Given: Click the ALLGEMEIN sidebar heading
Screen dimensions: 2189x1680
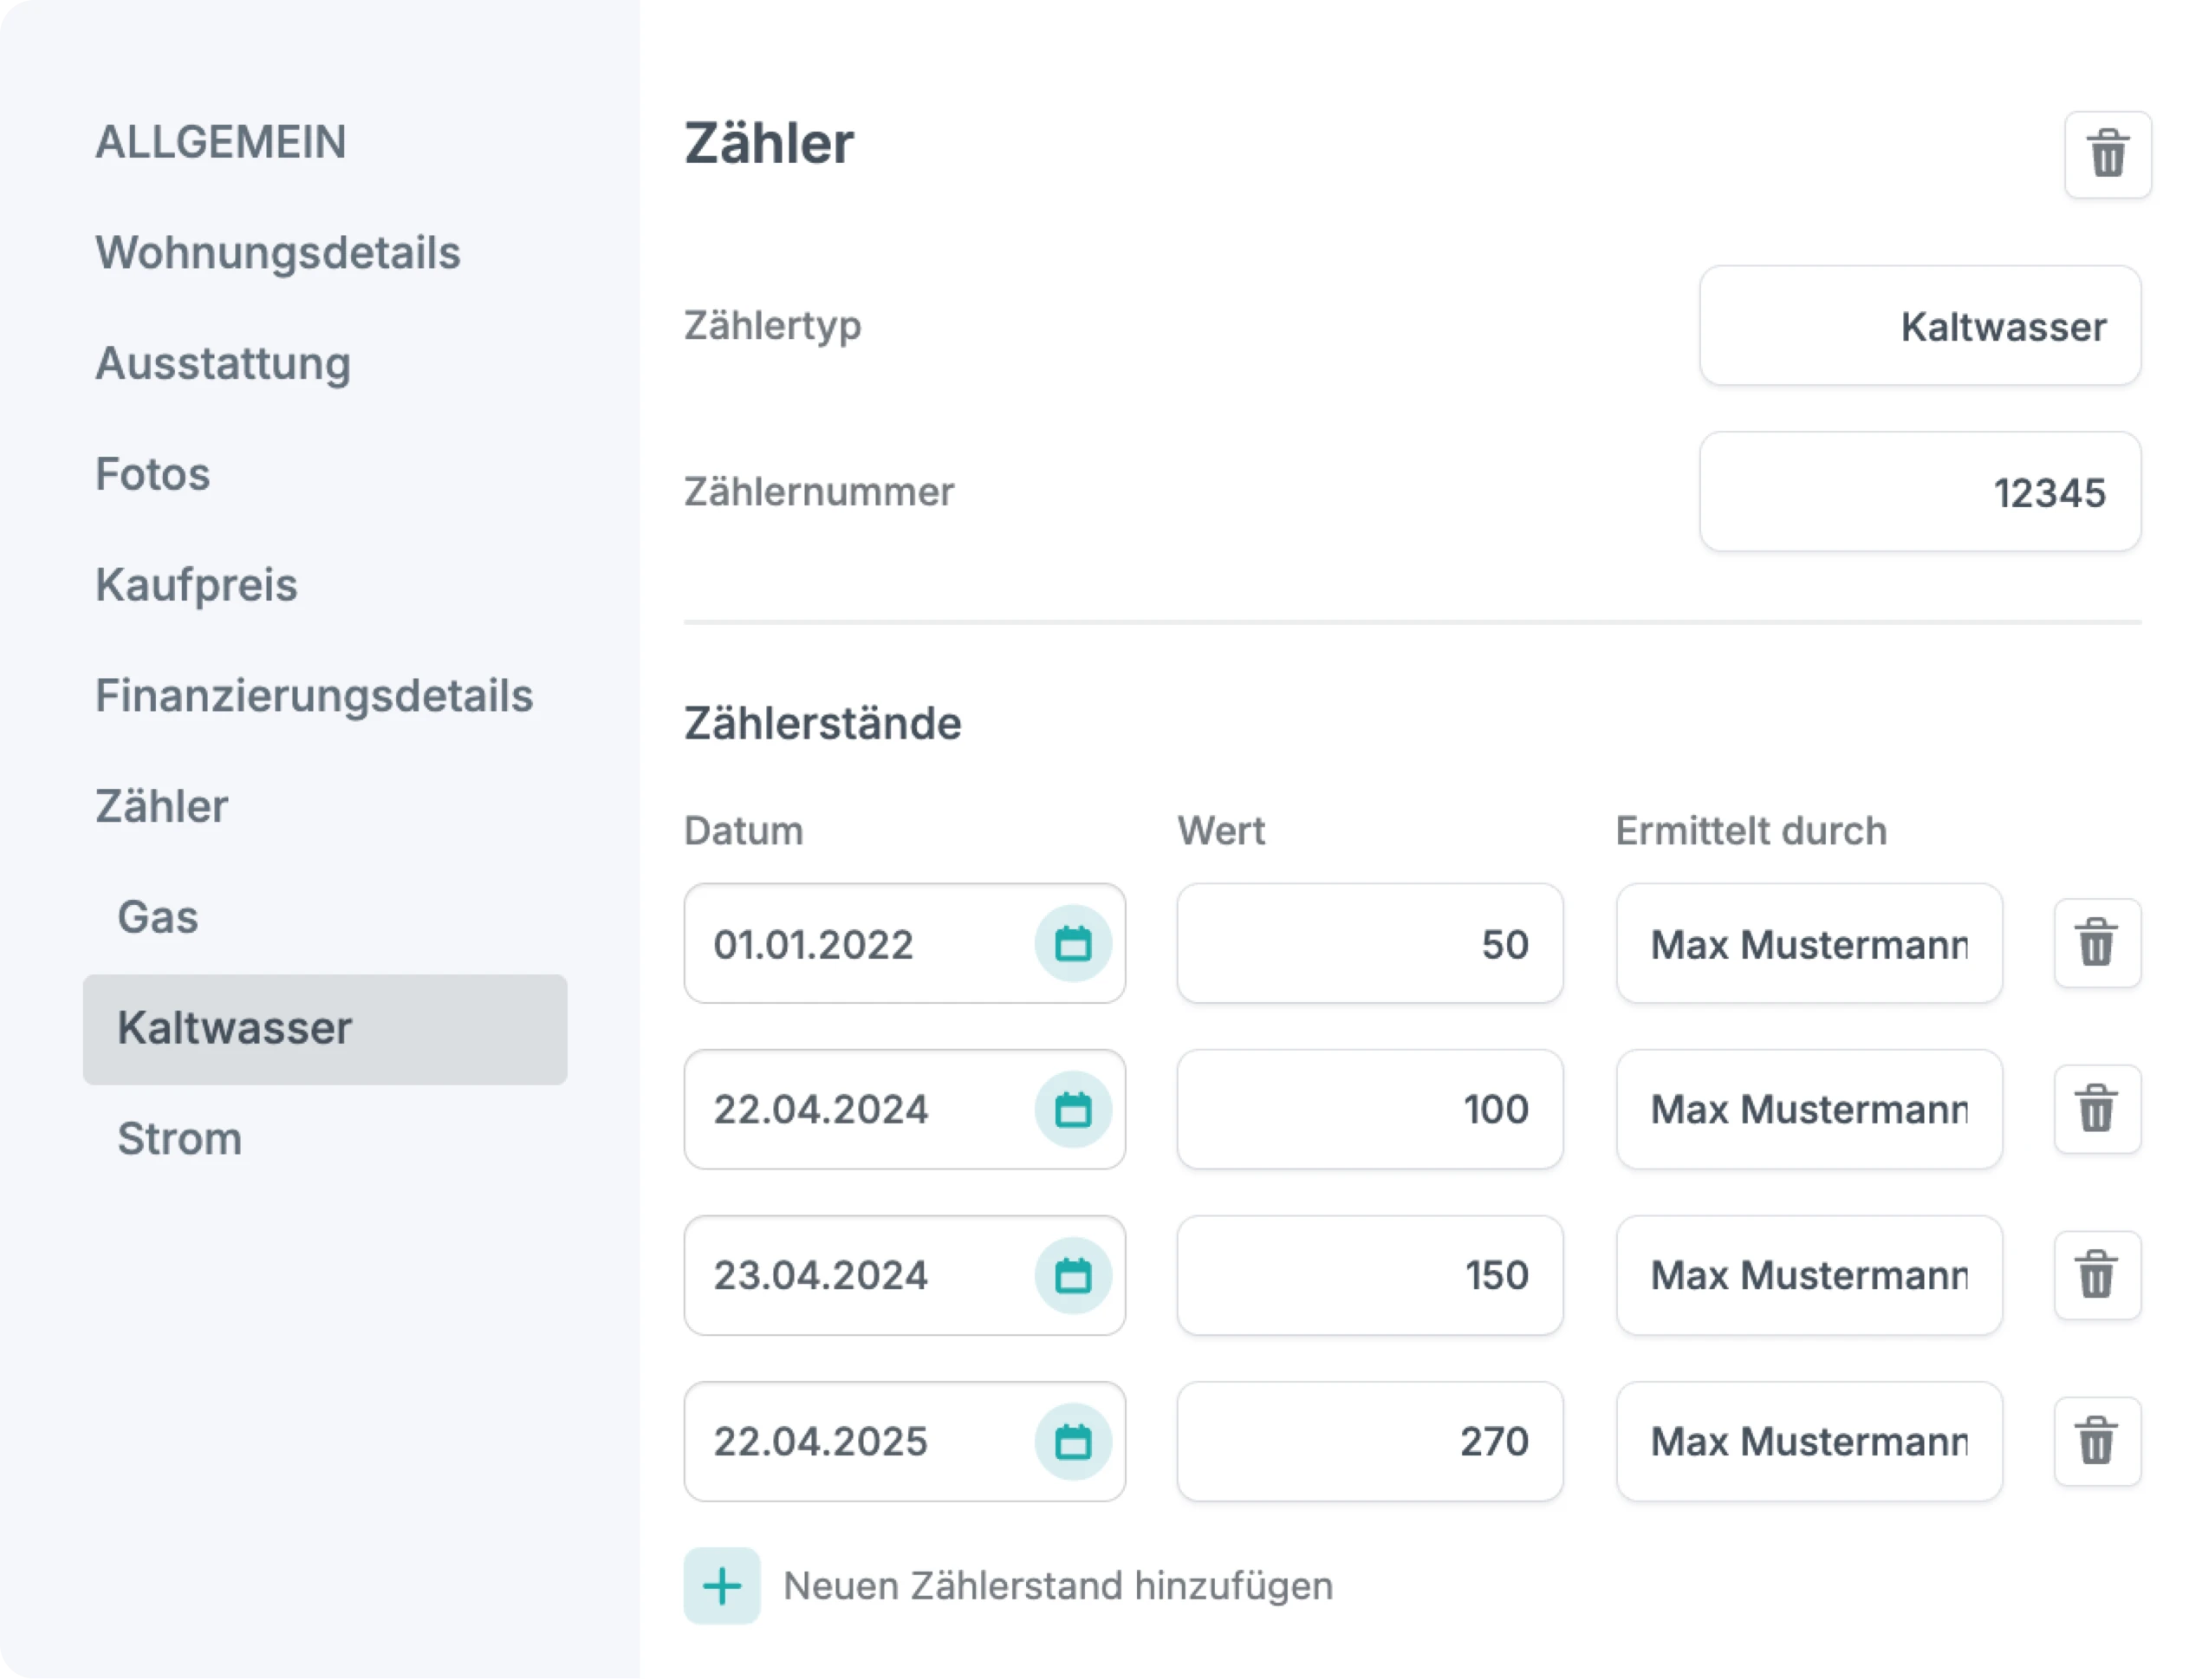Looking at the screenshot, I should (221, 141).
